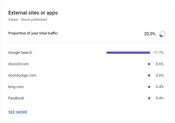175x123 pixels.
Task: Select the bing.com traffic source
Action: pyautogui.click(x=16, y=87)
